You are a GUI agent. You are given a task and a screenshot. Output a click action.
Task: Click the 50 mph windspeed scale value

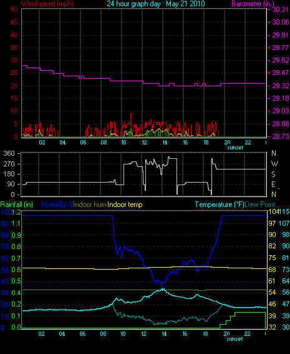point(14,9)
